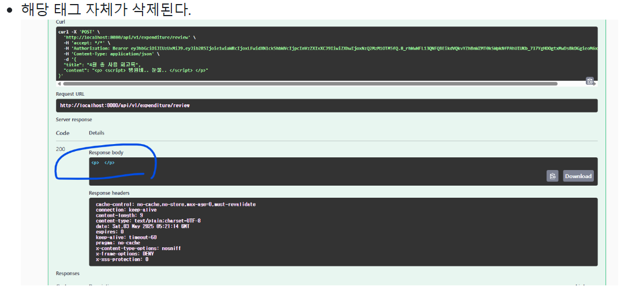Click the "Request URL" label
Screen dimensions: 632x294
(70, 94)
